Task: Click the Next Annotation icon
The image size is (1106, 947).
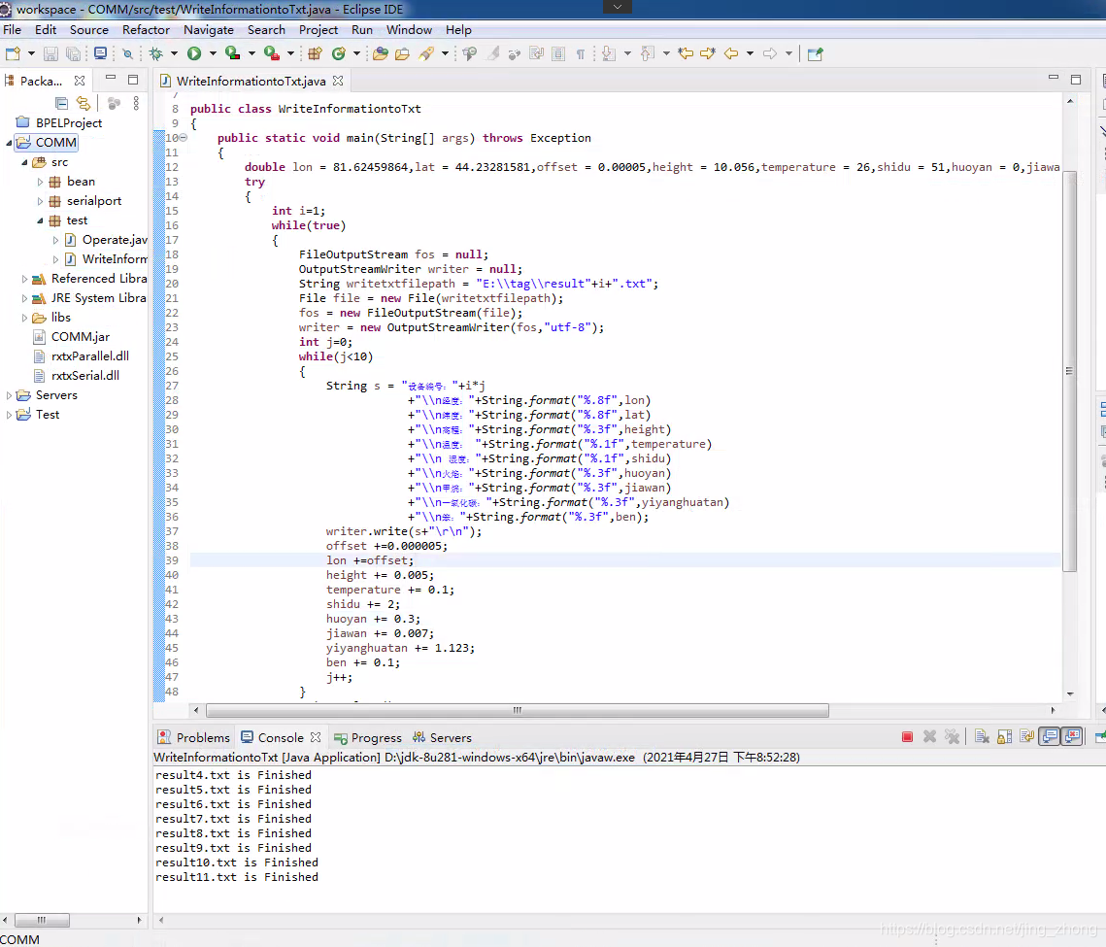Action: coord(609,53)
